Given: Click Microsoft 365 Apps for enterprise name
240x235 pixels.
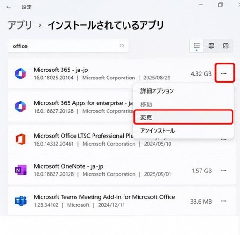Looking at the screenshot, I should (83, 103).
